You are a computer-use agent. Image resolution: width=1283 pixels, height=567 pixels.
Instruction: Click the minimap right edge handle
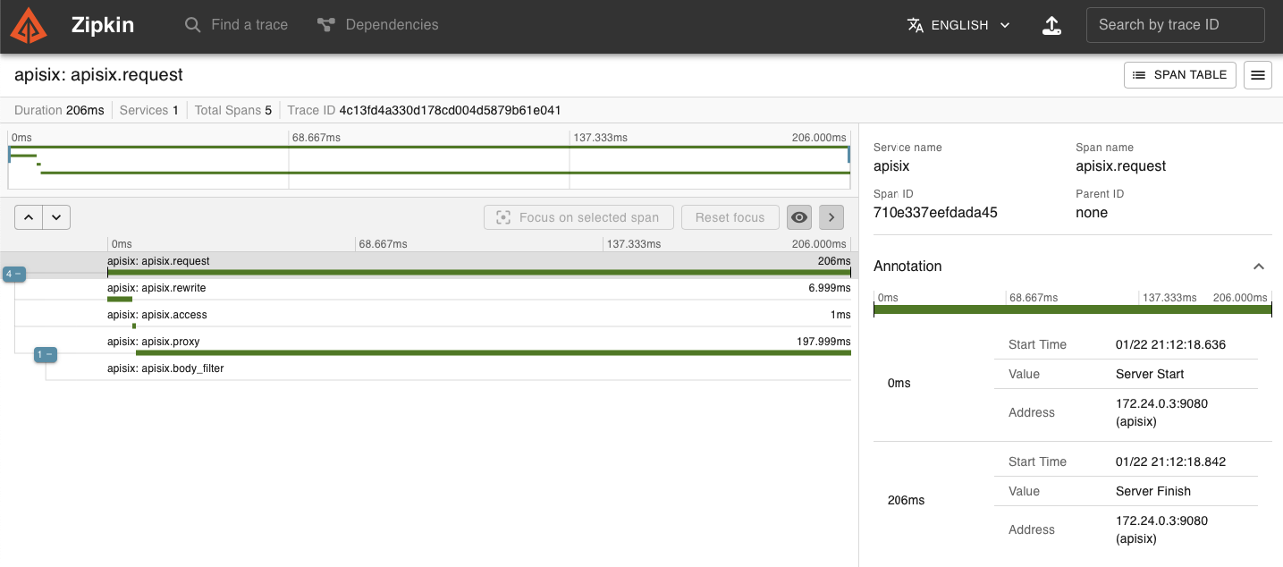(848, 156)
